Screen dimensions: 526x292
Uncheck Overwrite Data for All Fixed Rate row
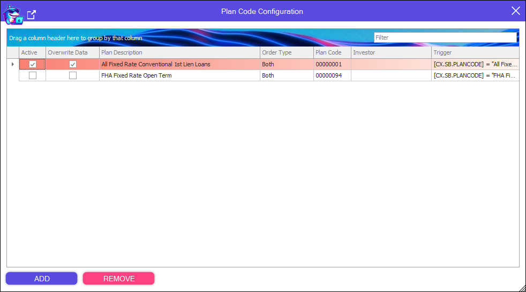pyautogui.click(x=73, y=64)
